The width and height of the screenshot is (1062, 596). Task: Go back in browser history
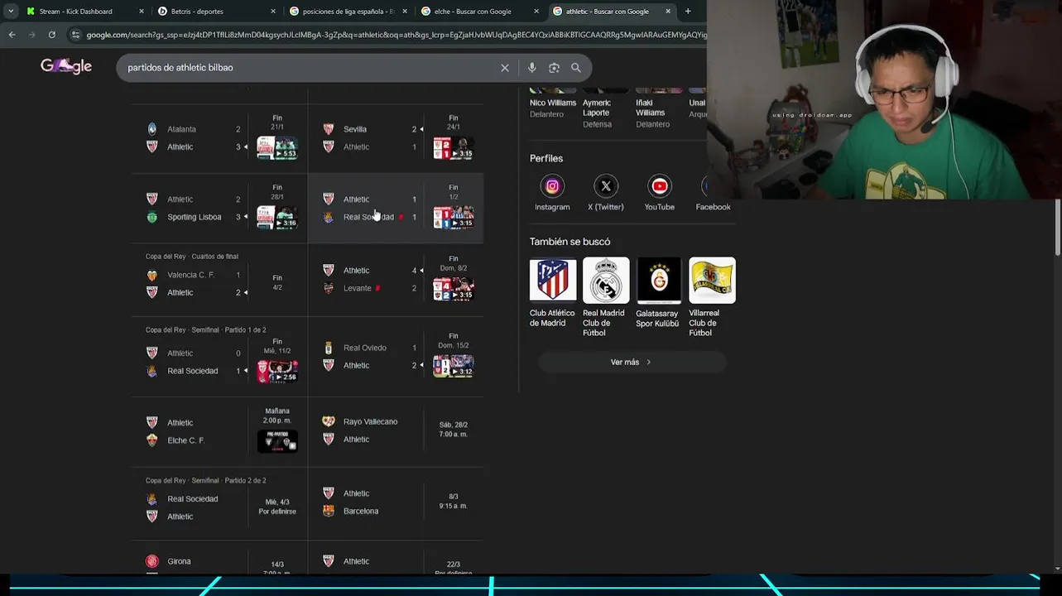point(12,35)
